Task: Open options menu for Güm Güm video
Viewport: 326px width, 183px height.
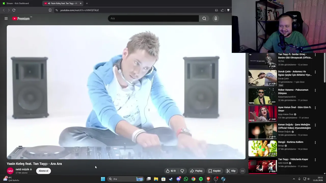Action: point(315,108)
